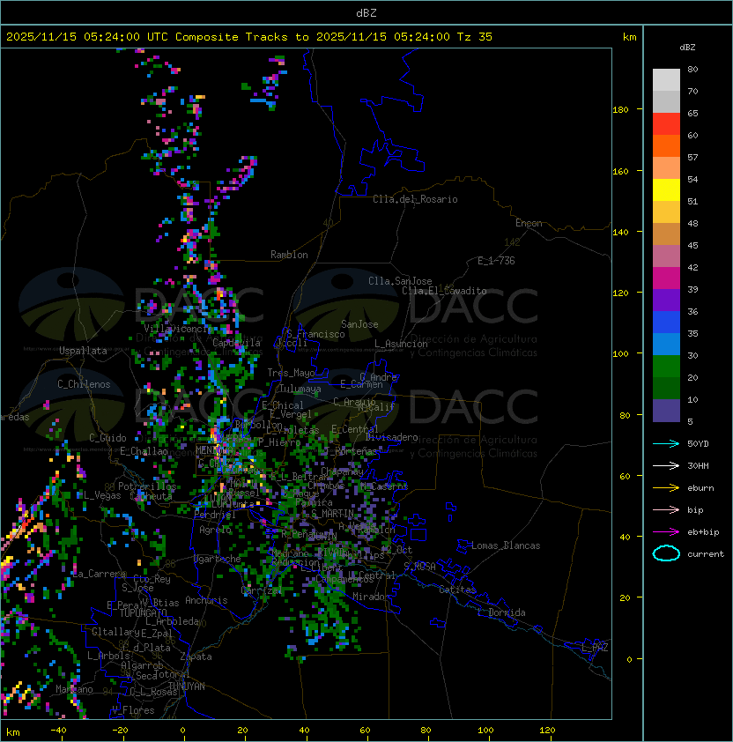The height and width of the screenshot is (742, 733).
Task: Pick the orange 60-57 dBZ swatch
Action: pos(666,145)
